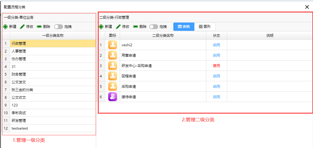The image size is (313, 148).
Task: Click the 状态 column header
Action: (x=216, y=36)
